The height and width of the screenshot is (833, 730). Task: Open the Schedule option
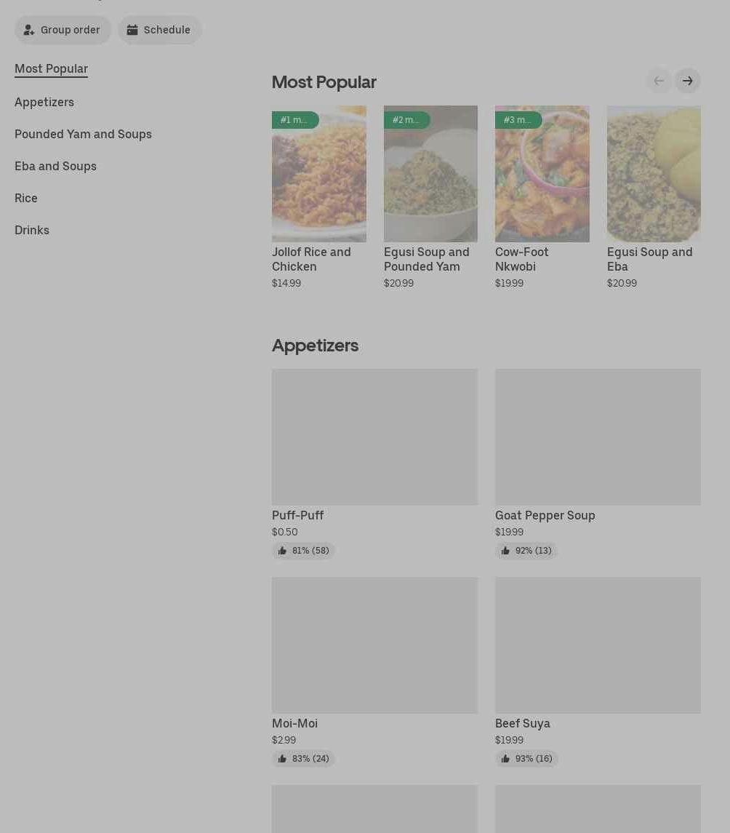tap(159, 30)
